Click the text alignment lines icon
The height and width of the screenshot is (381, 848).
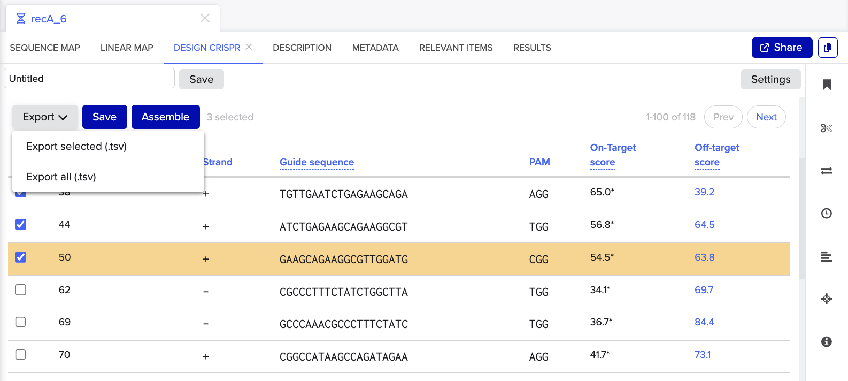point(827,256)
